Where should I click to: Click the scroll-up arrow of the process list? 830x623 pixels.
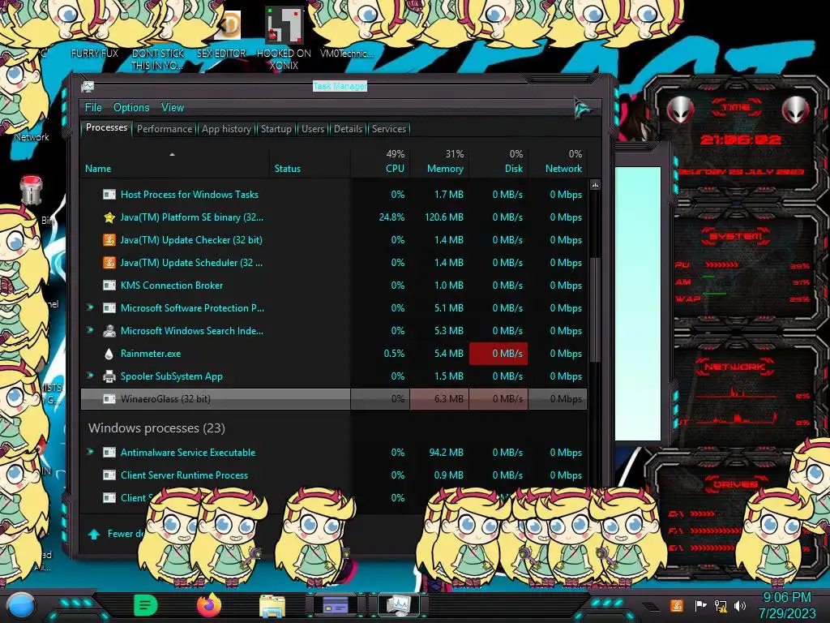[x=596, y=185]
